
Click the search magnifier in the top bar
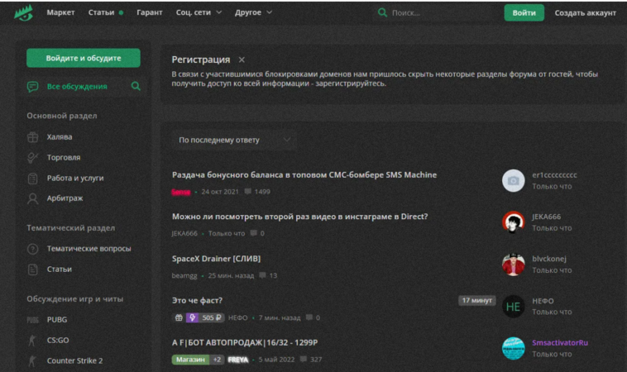382,12
